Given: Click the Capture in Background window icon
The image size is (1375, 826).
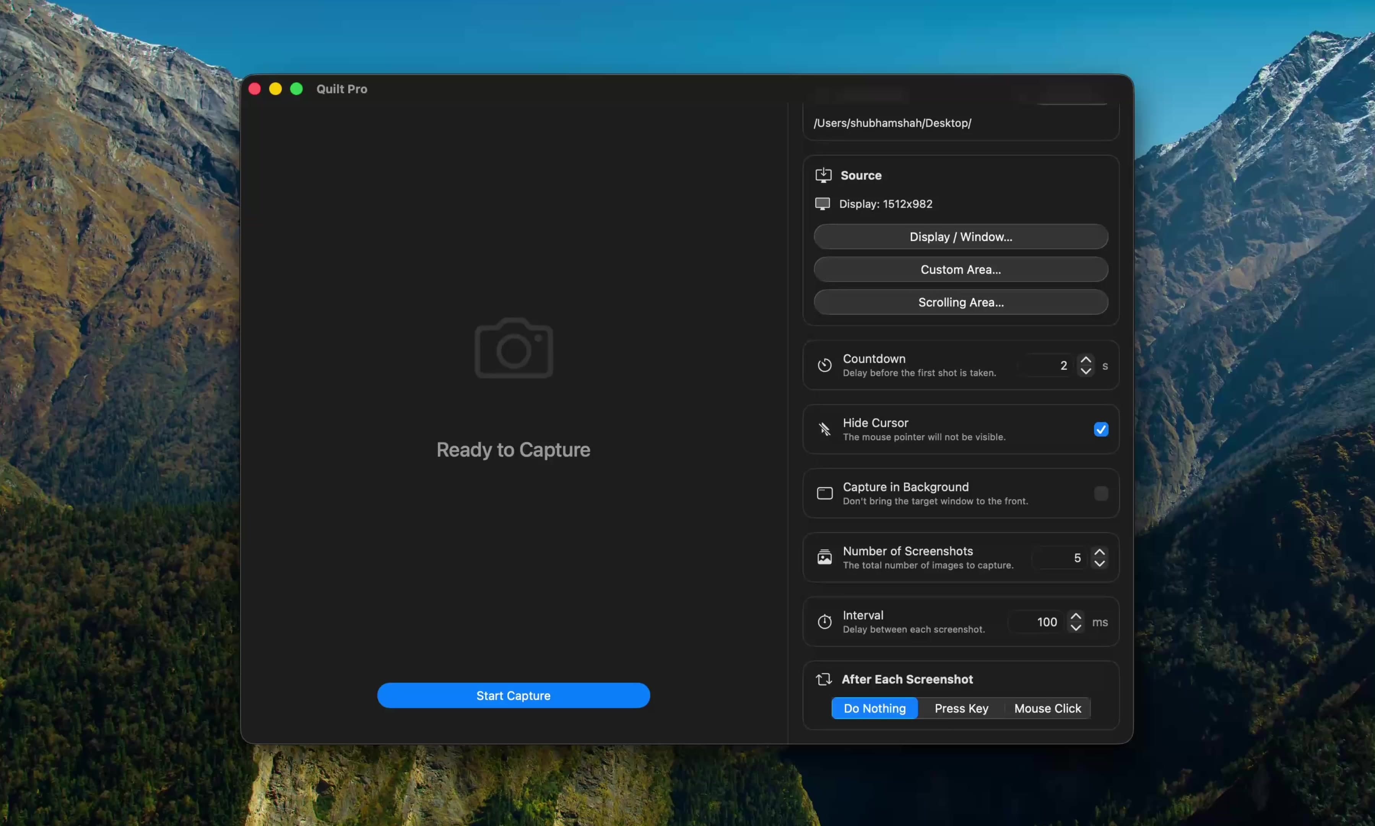Looking at the screenshot, I should 825,493.
